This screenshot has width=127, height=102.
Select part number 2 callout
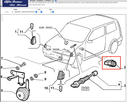[125, 67]
